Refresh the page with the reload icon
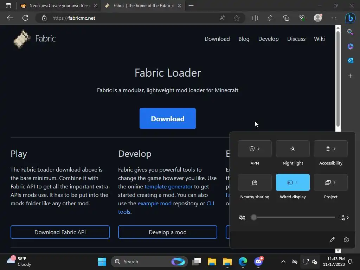 [x=25, y=18]
